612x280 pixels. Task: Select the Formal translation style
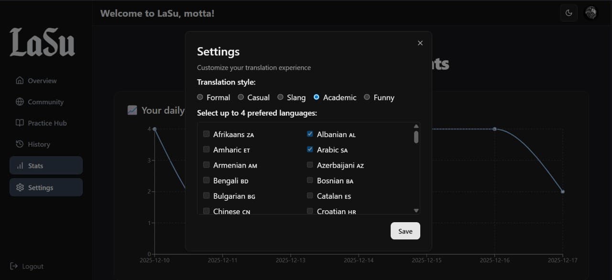pyautogui.click(x=200, y=97)
